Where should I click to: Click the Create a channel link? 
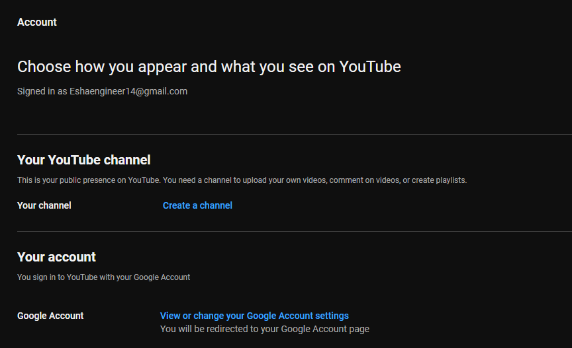pos(197,205)
